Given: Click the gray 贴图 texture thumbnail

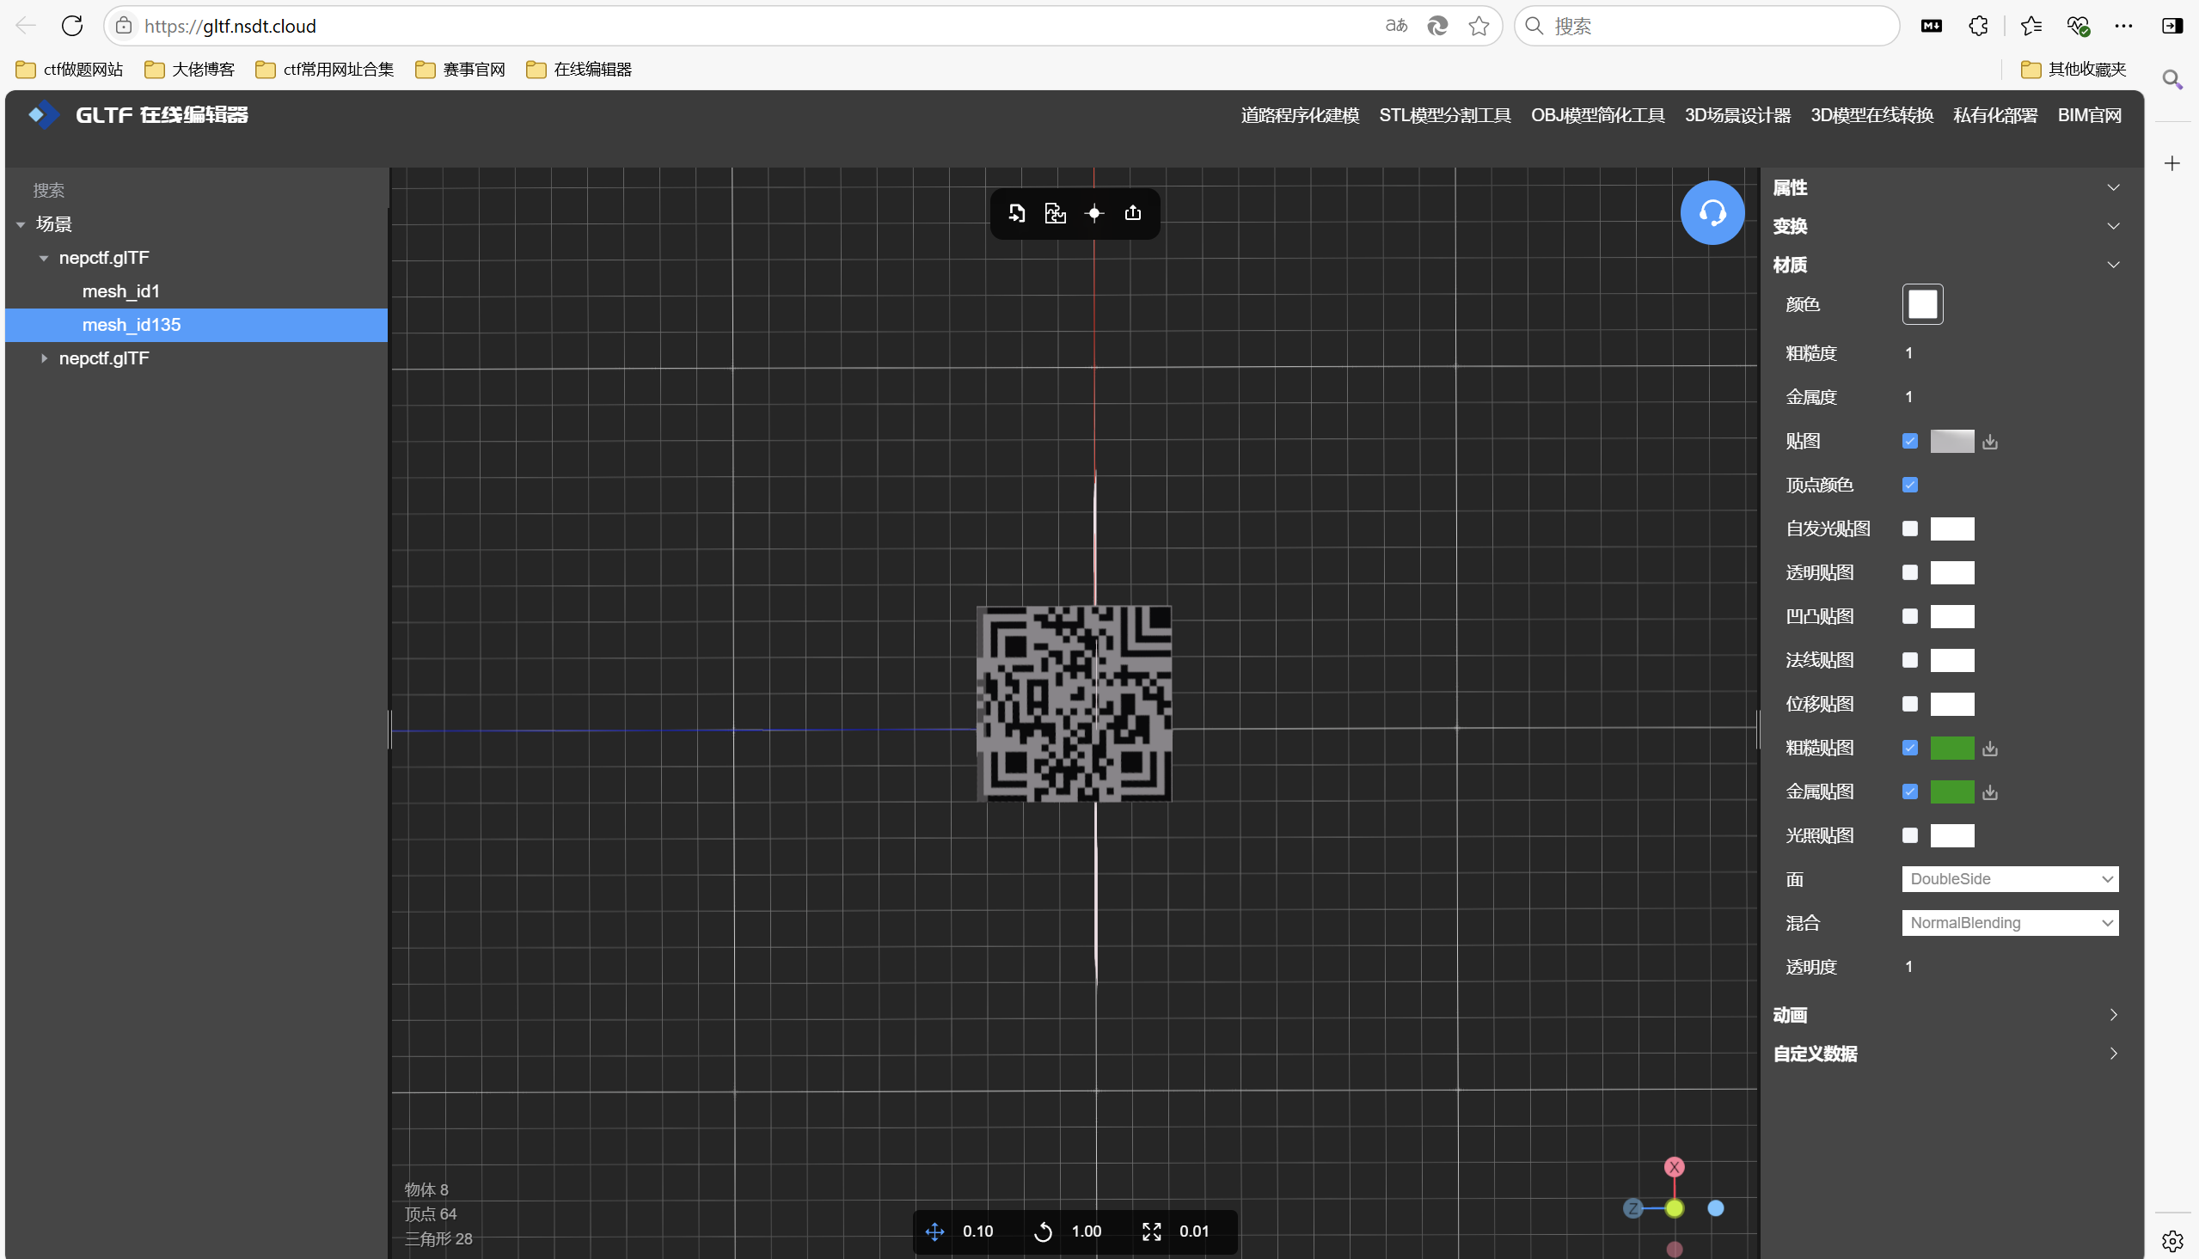Looking at the screenshot, I should click(1951, 442).
